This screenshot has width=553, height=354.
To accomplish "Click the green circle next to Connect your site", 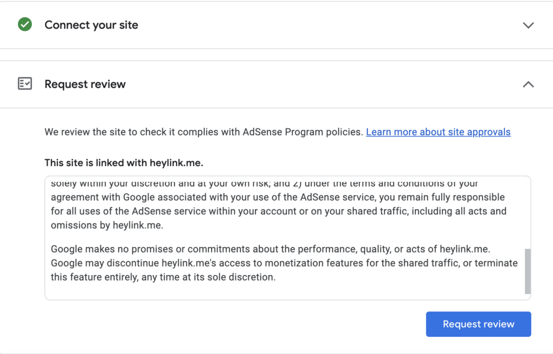I will click(x=24, y=25).
